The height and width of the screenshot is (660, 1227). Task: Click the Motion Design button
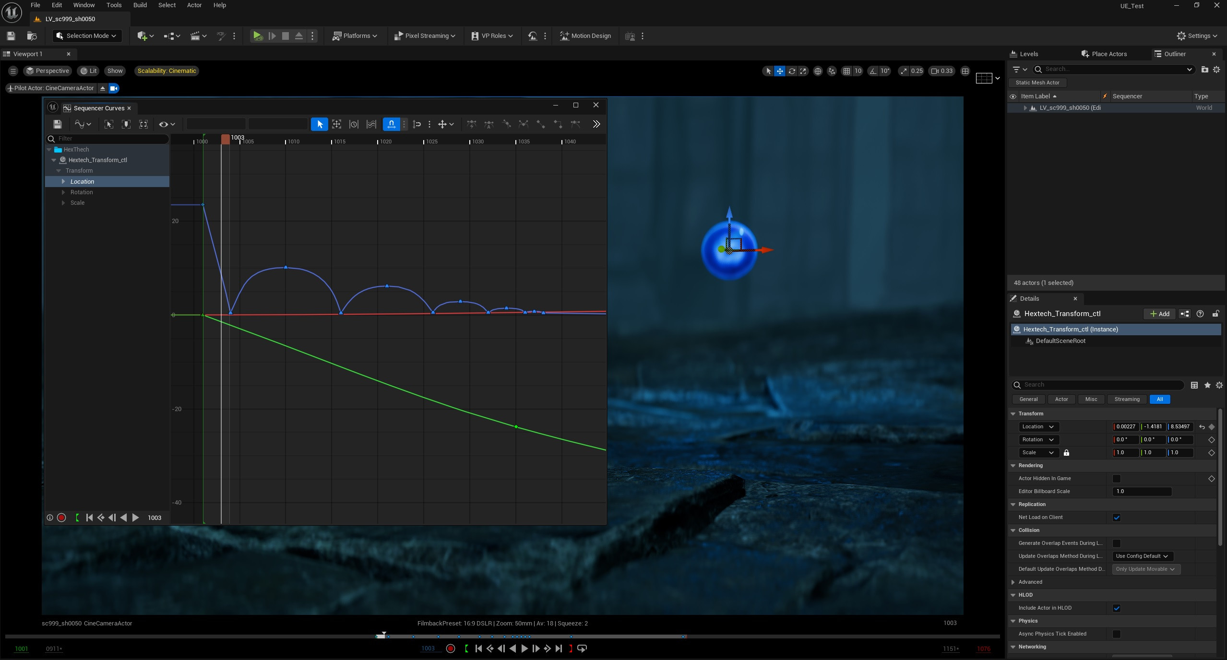[x=585, y=36]
